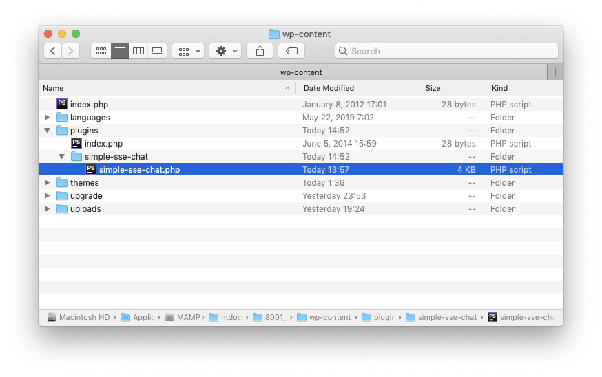Switch to list view
Image resolution: width=602 pixels, height=377 pixels.
pyautogui.click(x=120, y=51)
